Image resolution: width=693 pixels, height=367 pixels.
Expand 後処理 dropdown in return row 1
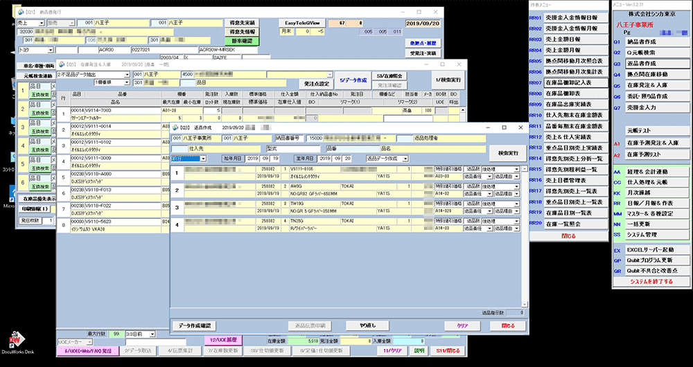[516, 169]
